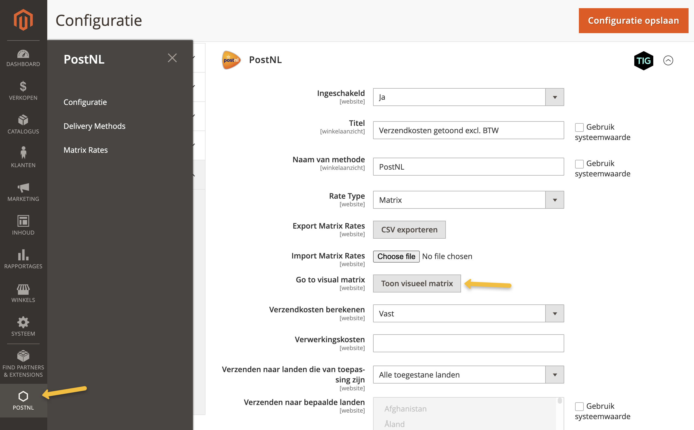The image size is (694, 430).
Task: Open the Verzendkosten berekenen dropdown
Action: click(468, 313)
